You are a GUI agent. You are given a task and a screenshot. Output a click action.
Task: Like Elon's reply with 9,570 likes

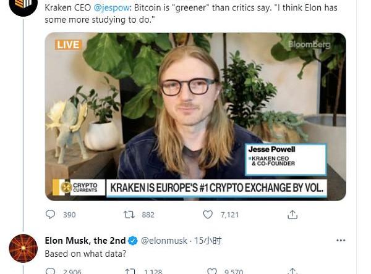pos(211,271)
